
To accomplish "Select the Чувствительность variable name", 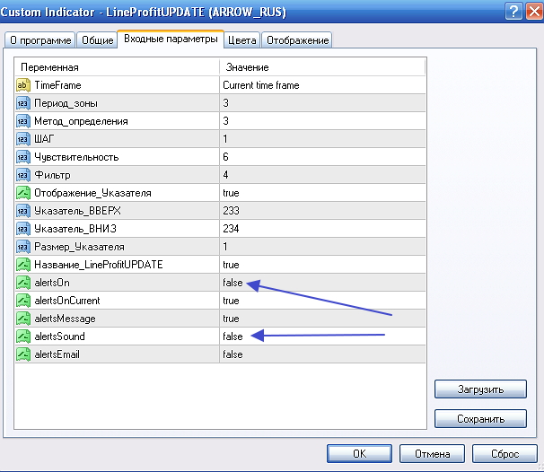I will tap(76, 157).
